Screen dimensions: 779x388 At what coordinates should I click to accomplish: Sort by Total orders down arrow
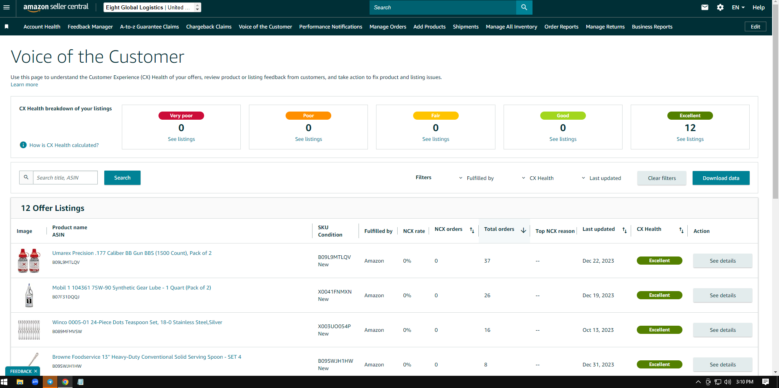524,230
